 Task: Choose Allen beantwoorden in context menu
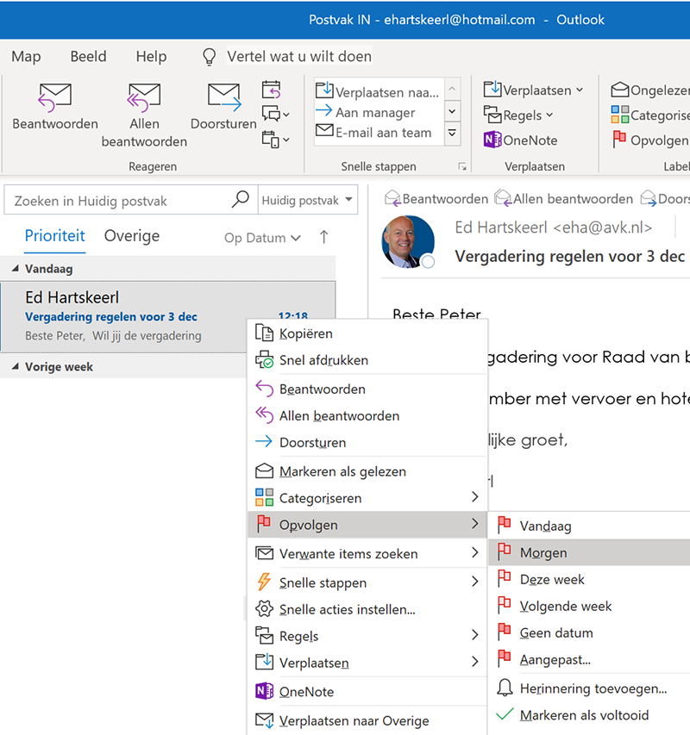pos(367,416)
